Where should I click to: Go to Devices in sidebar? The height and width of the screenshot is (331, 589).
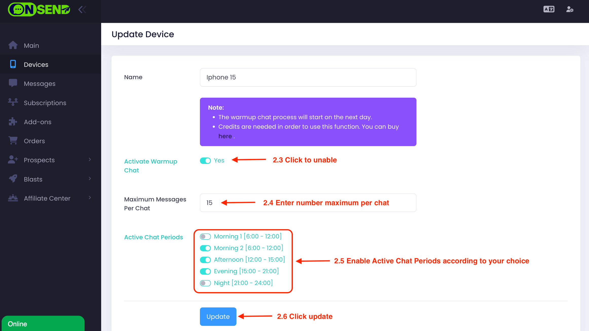36,65
